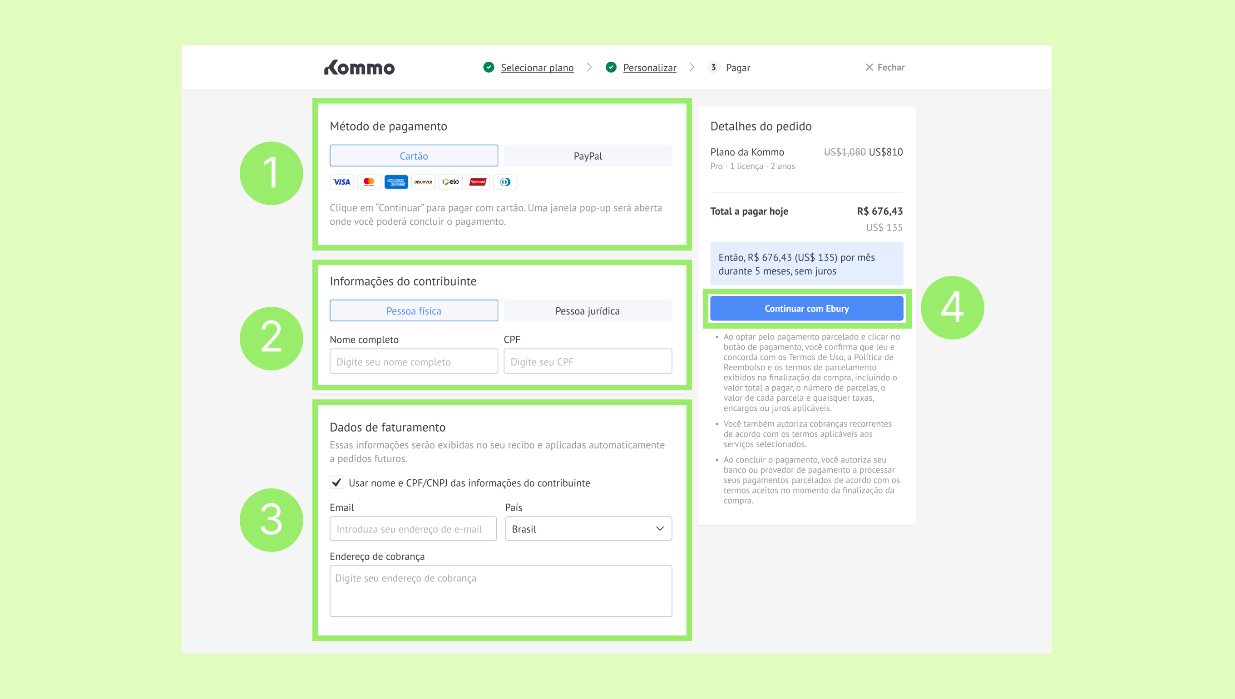Click the installment notice about 5 meses
Image resolution: width=1235 pixels, height=699 pixels.
(807, 264)
